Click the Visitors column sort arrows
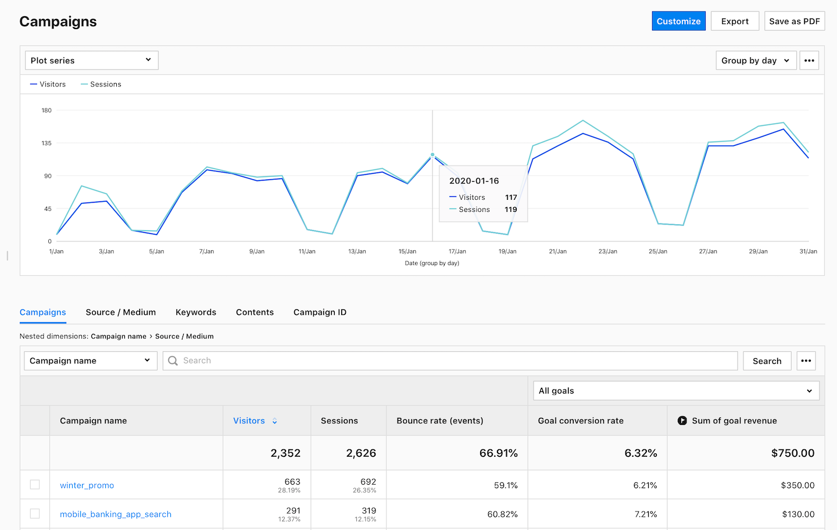The height and width of the screenshot is (530, 837). coord(274,421)
